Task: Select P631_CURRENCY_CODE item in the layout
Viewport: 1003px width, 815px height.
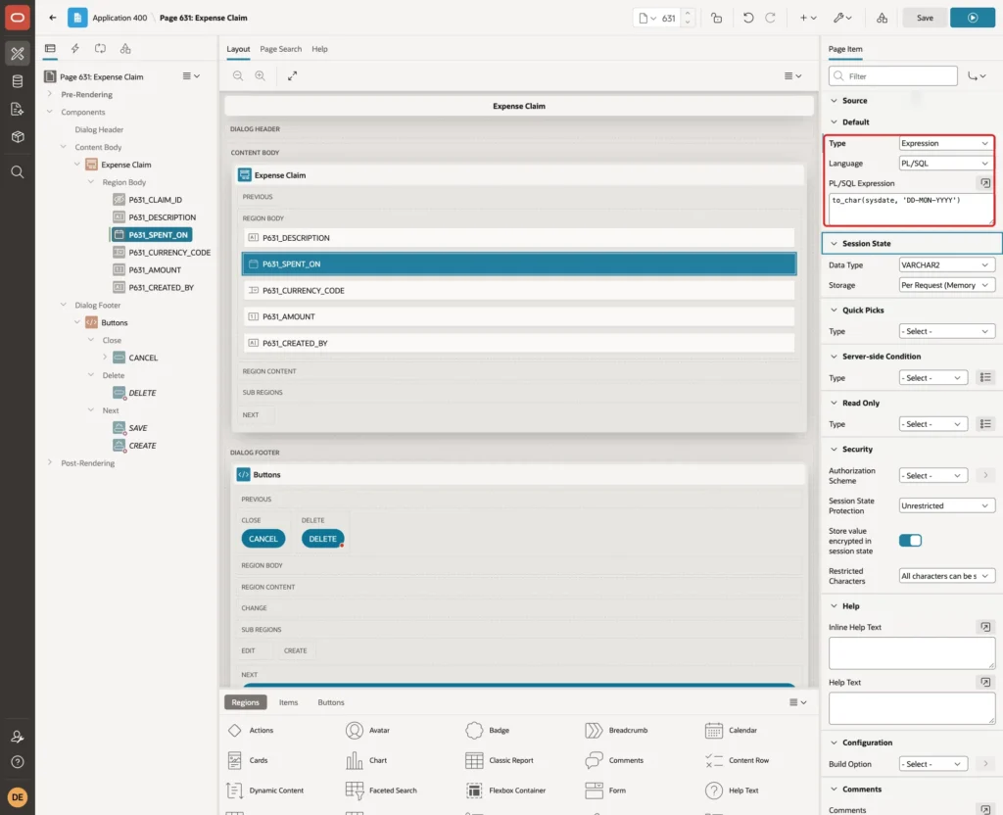Action: 519,290
